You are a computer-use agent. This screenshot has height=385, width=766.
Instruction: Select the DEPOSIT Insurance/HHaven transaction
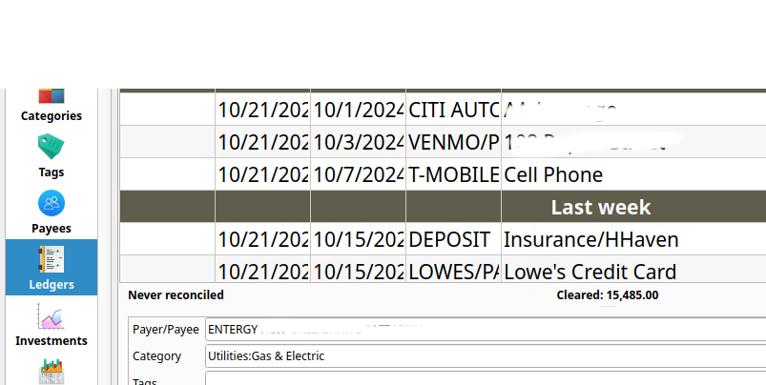(x=443, y=239)
